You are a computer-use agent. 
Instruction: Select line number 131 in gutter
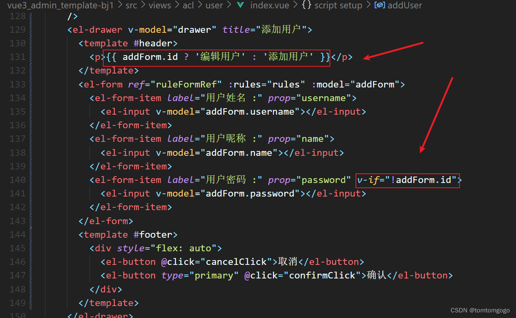[x=17, y=57]
